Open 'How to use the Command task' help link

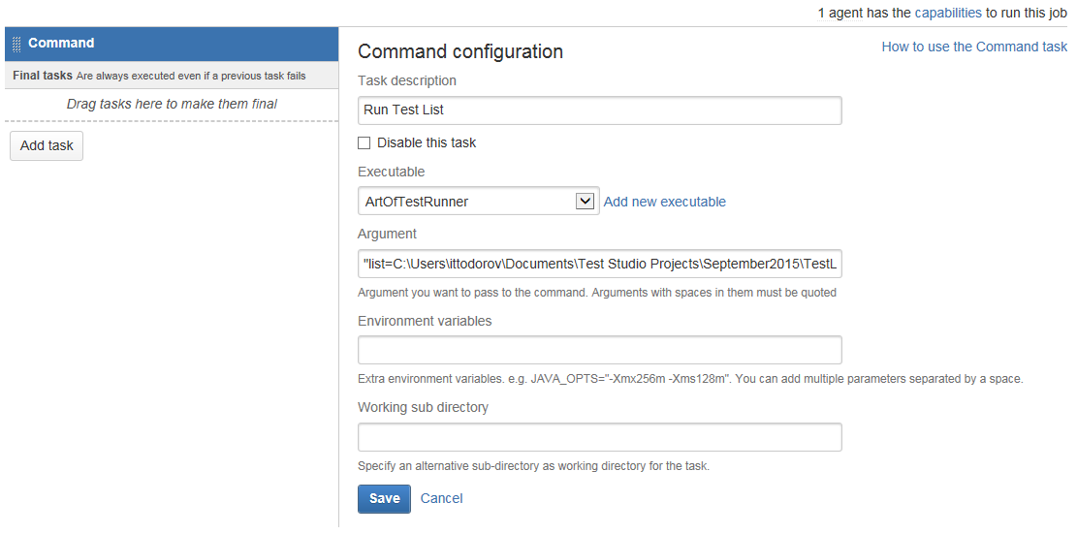tap(974, 47)
